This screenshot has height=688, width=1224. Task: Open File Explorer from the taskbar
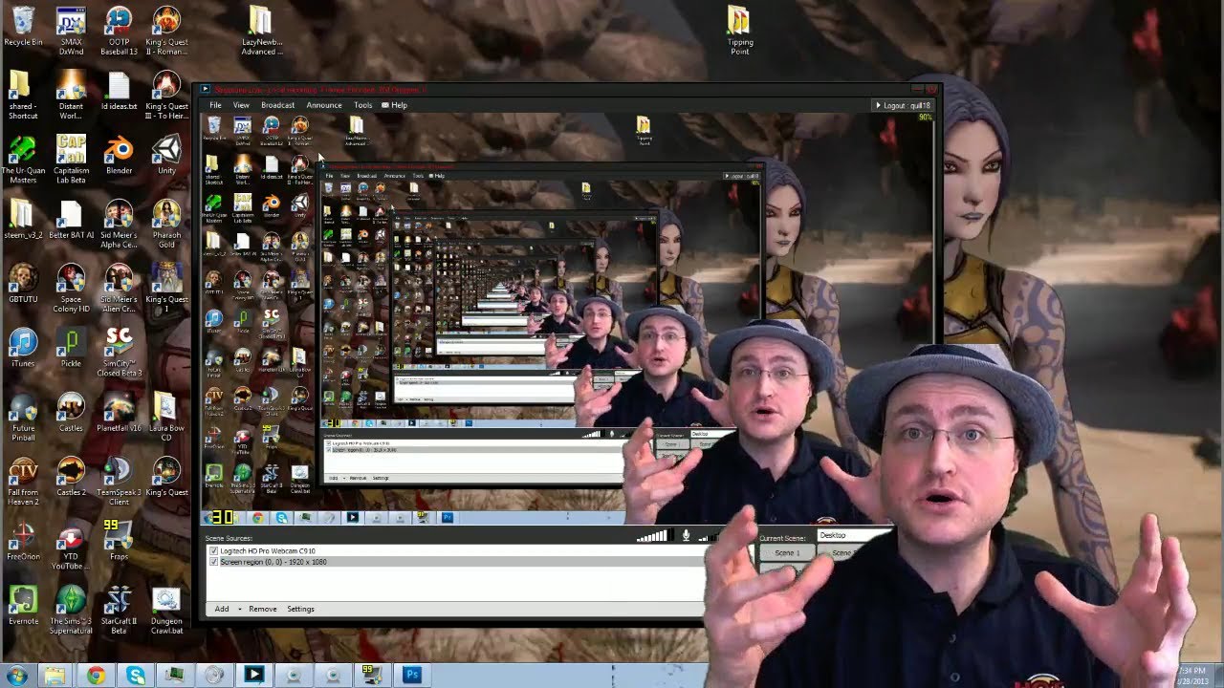pos(55,676)
